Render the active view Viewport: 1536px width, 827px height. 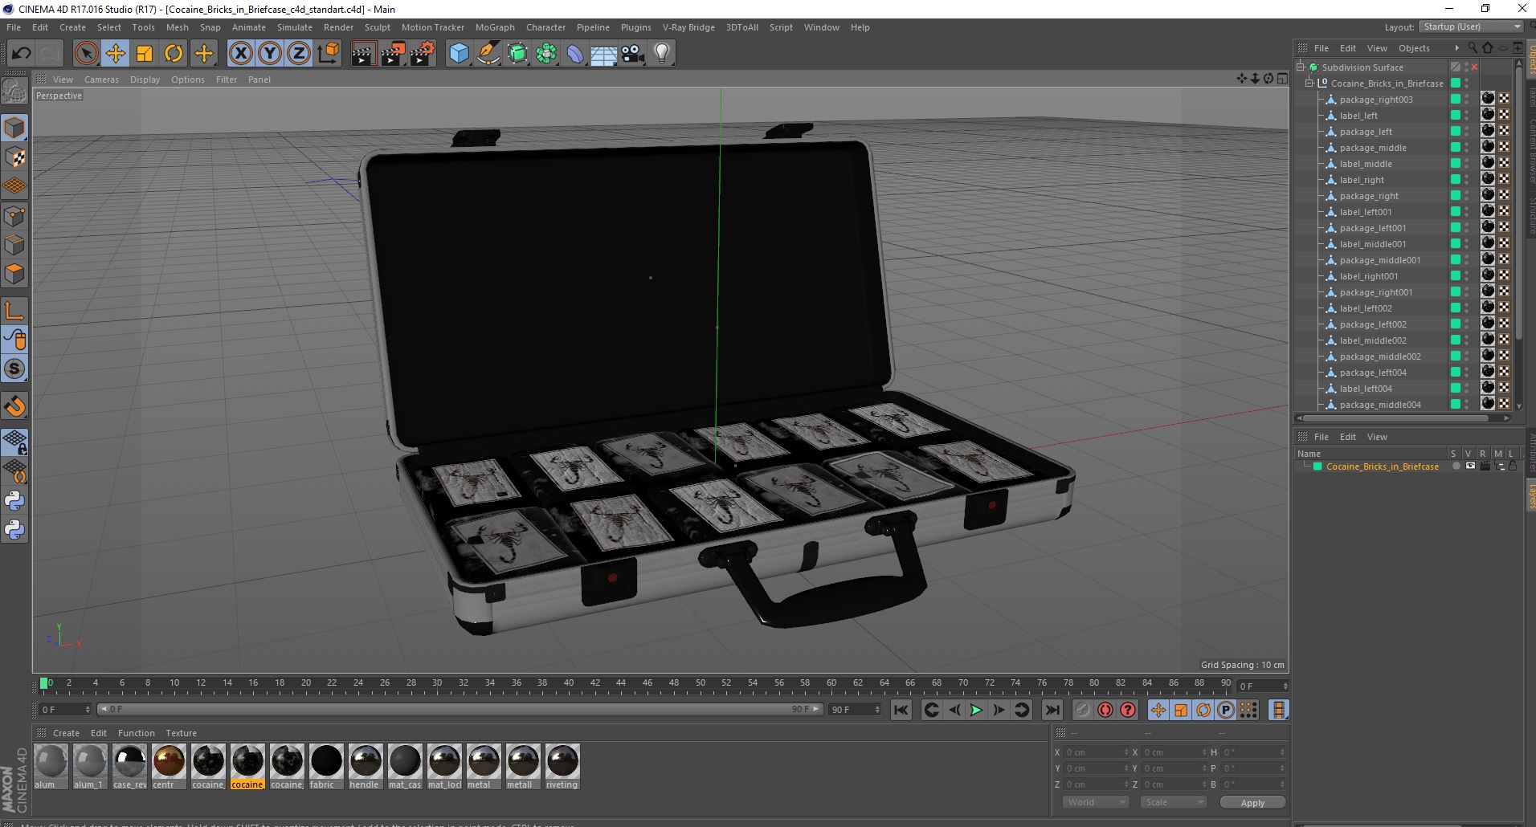coord(363,54)
